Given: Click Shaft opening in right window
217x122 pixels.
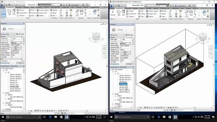Looking at the screenshot, I should click(x=191, y=13).
